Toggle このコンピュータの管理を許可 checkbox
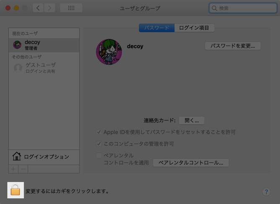Image resolution: width=280 pixels, height=204 pixels. click(x=99, y=144)
